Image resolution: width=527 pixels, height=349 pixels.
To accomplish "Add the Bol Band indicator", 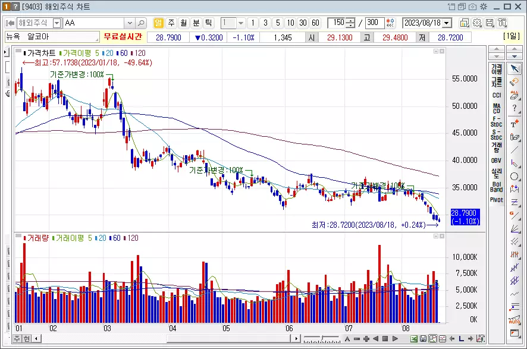I will [x=497, y=187].
